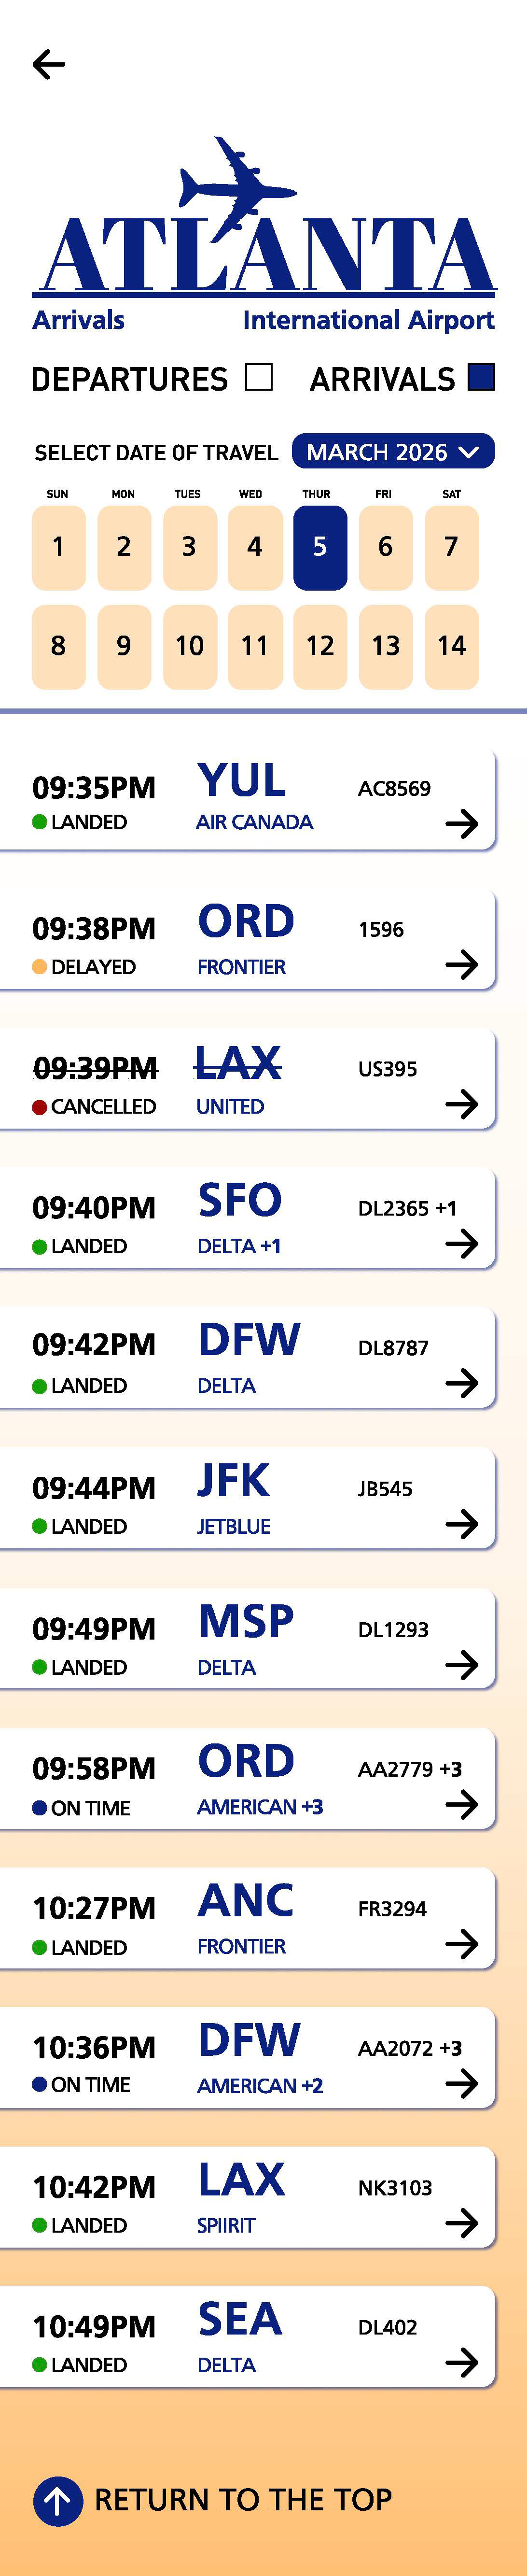Expand the March 2026 month dropdown
527x2576 pixels.
click(x=393, y=451)
